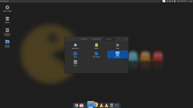The image size is (193, 108).
Task: Select the Sistema de archivos desktop icon
Action: [7, 32]
